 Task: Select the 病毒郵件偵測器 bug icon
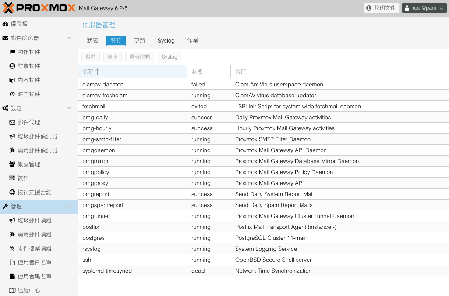[12, 150]
